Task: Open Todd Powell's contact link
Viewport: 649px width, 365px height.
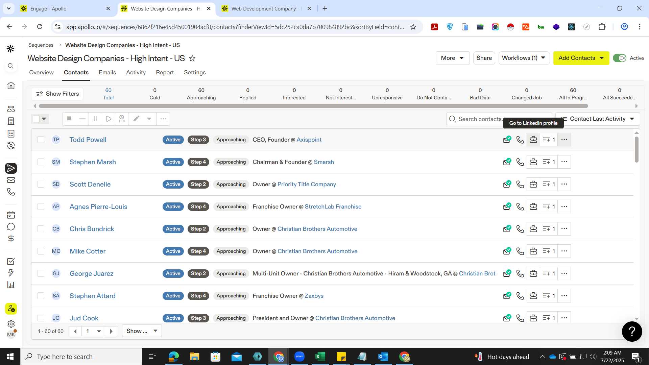Action: pyautogui.click(x=88, y=140)
